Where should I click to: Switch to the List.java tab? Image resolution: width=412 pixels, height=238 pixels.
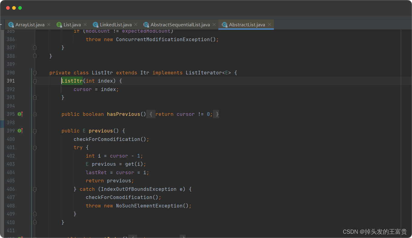(72, 25)
